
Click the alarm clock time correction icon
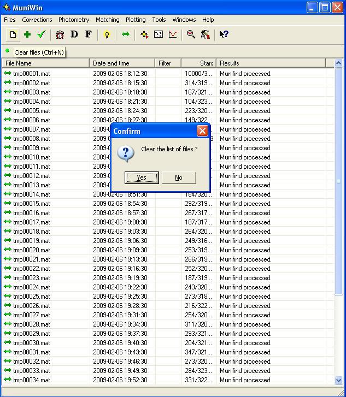click(x=60, y=34)
